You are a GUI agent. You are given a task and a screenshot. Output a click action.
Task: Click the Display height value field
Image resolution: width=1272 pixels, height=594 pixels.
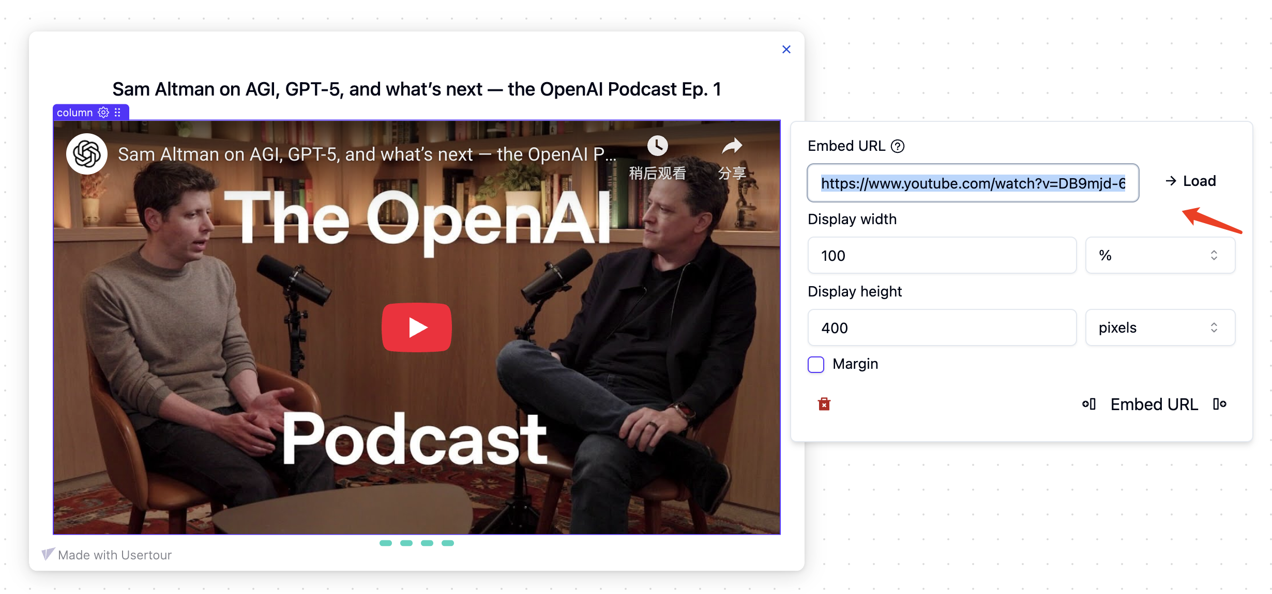tap(941, 327)
